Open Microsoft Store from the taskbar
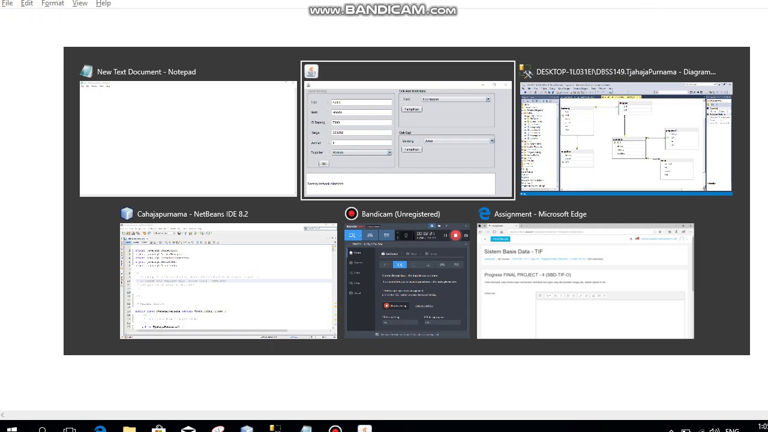 click(158, 428)
